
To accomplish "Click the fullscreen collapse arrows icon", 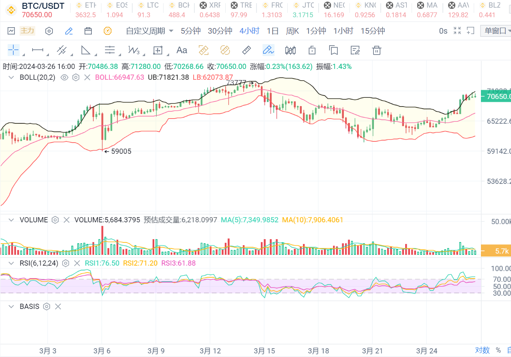I will pos(457,31).
